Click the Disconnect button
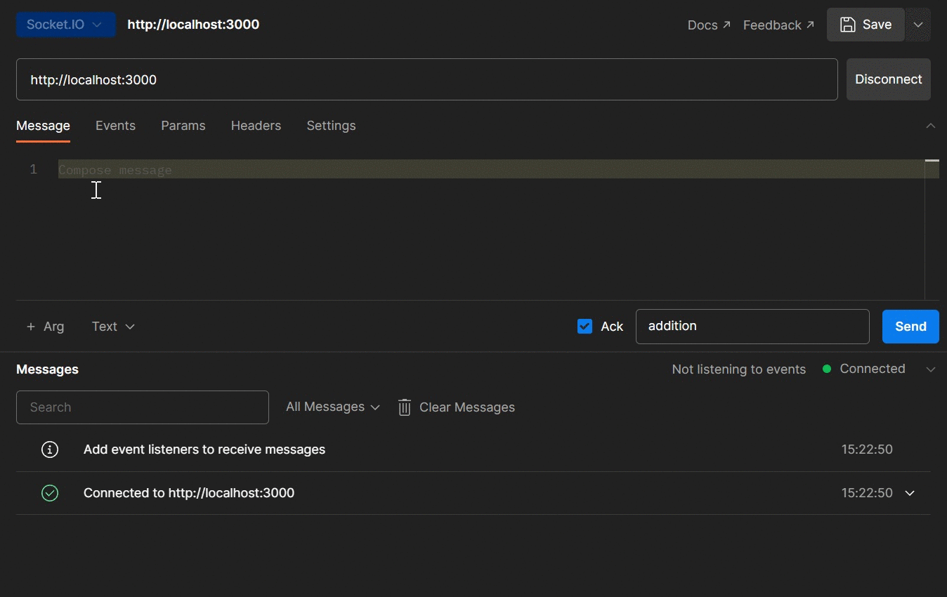 click(x=888, y=79)
